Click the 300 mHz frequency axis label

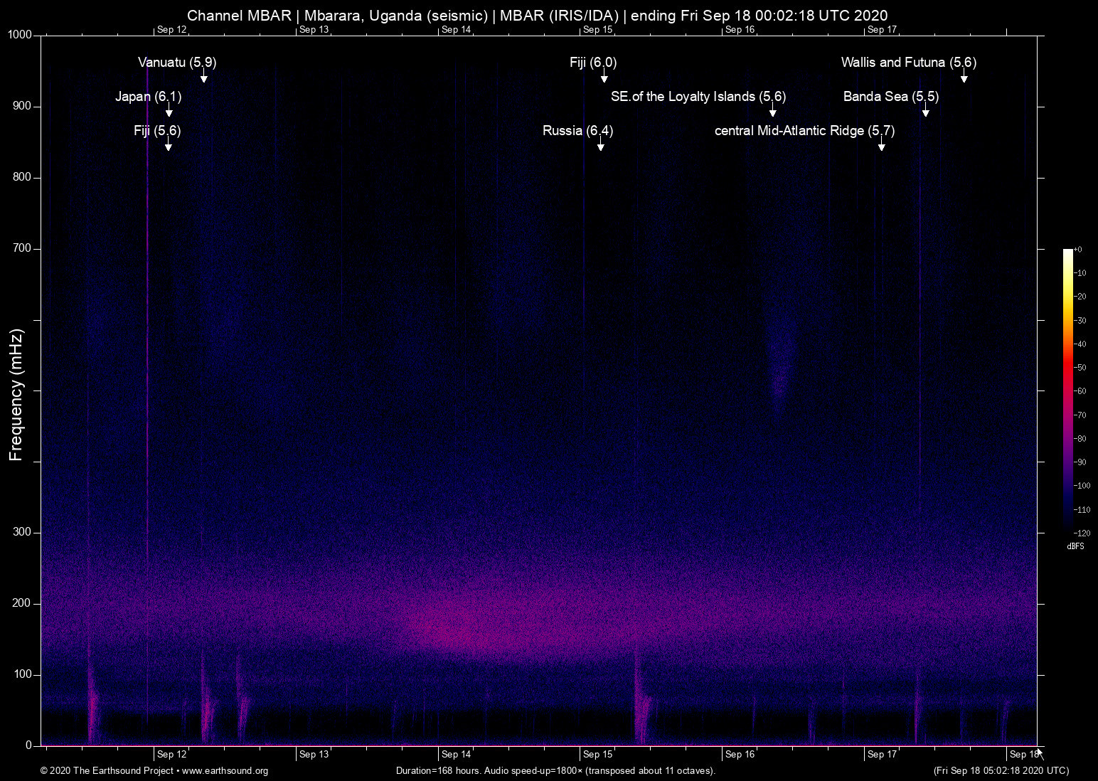(23, 531)
